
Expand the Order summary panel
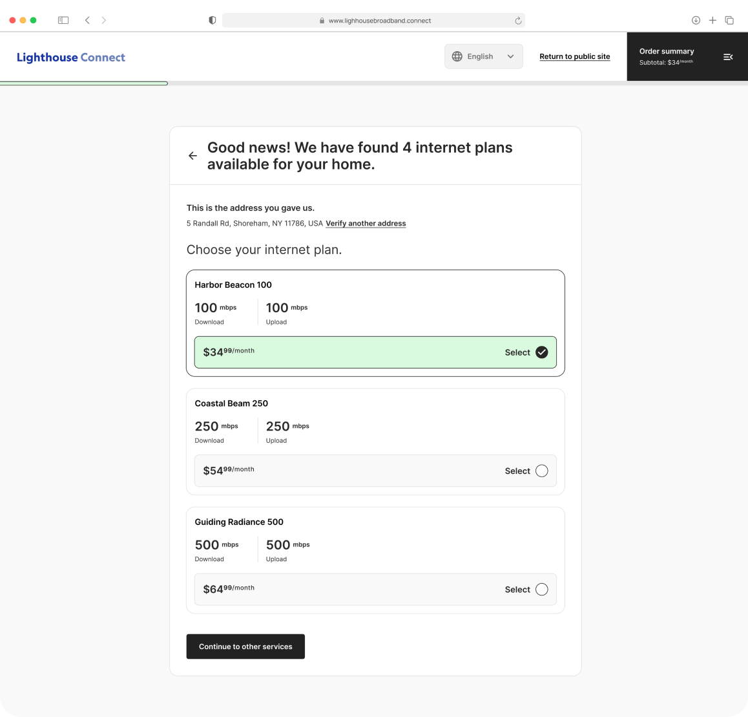(x=667, y=56)
